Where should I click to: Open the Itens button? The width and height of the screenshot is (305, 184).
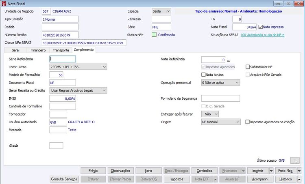click(148, 171)
